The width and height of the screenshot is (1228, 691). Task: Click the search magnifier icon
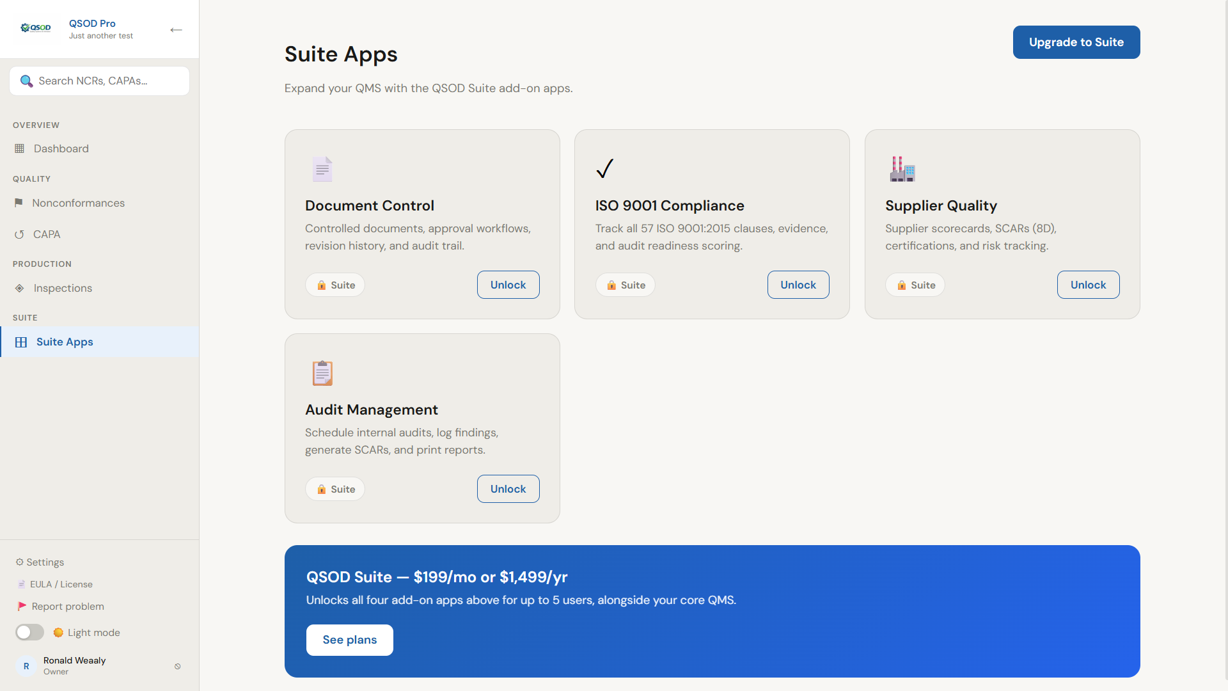coord(26,81)
